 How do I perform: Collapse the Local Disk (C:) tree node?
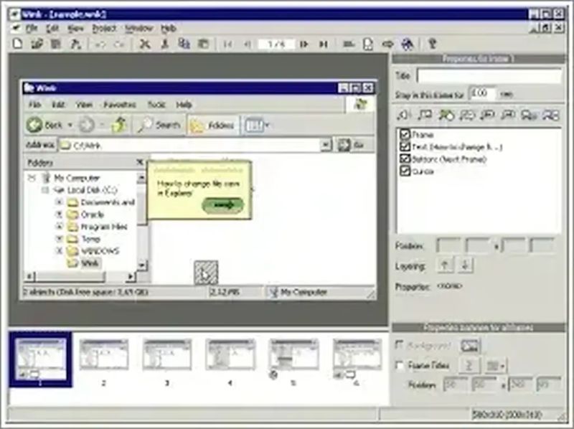point(44,189)
